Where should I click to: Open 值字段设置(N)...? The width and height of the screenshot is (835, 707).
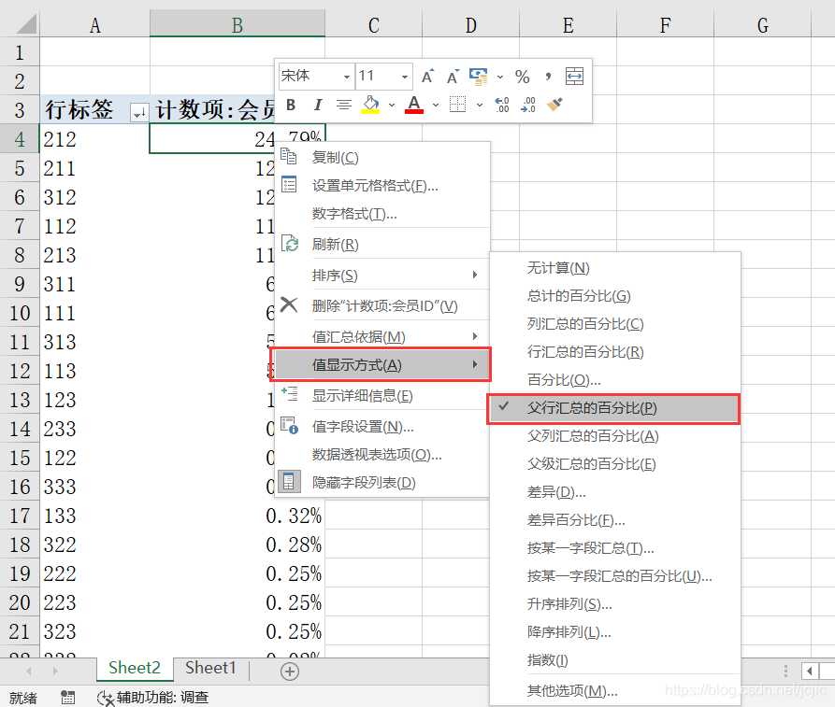382,427
